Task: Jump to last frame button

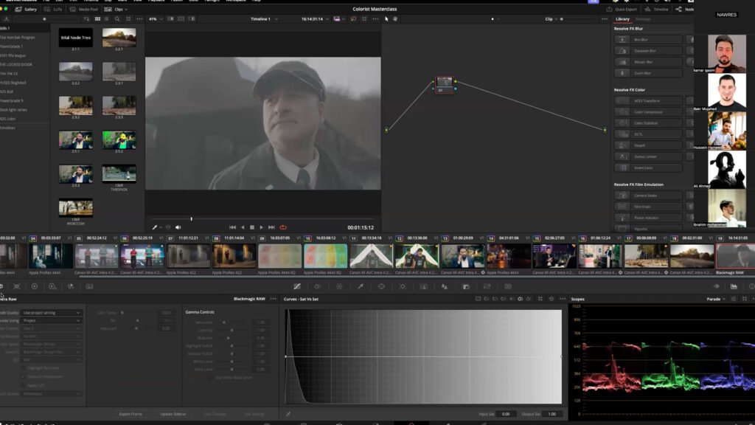Action: [x=271, y=227]
